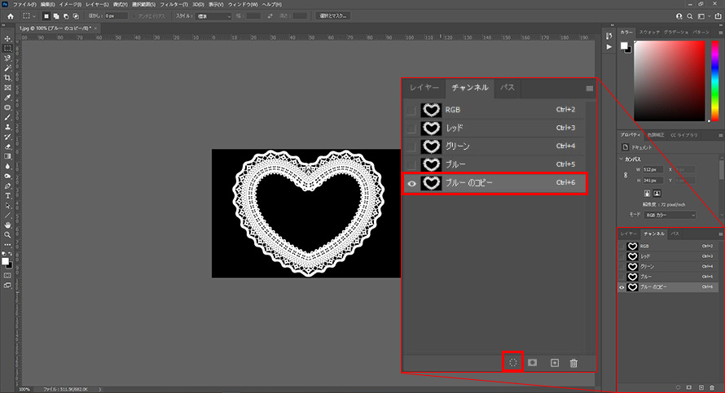
Task: Select the Gradient tool
Action: (x=7, y=156)
